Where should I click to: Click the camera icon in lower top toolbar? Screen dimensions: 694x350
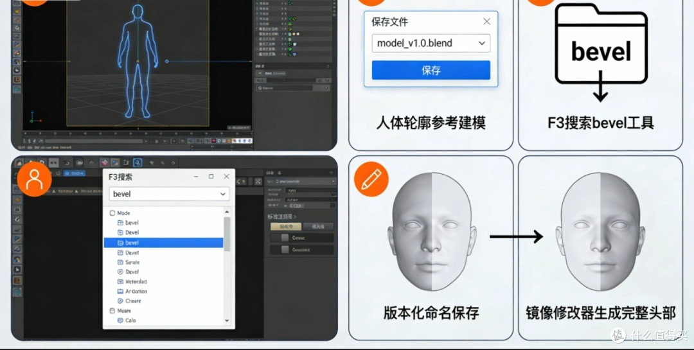[80, 163]
